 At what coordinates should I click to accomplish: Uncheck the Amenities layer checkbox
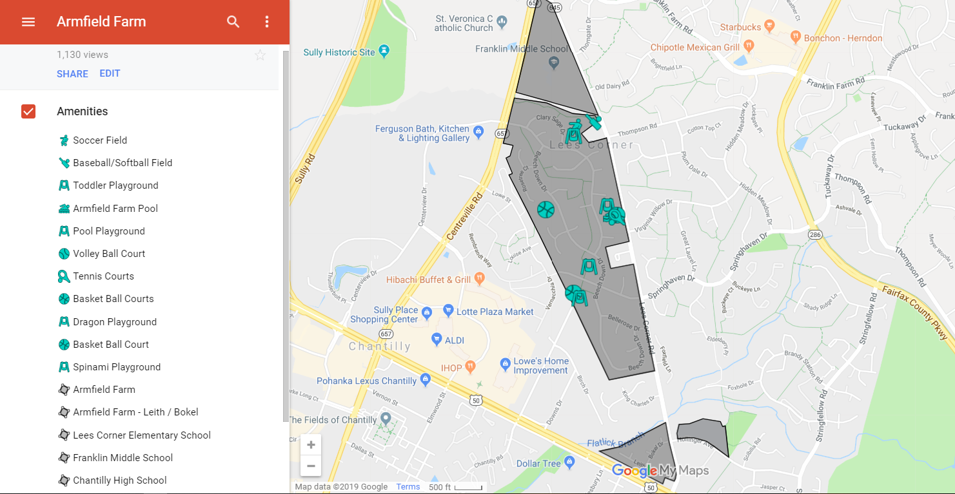(x=28, y=111)
